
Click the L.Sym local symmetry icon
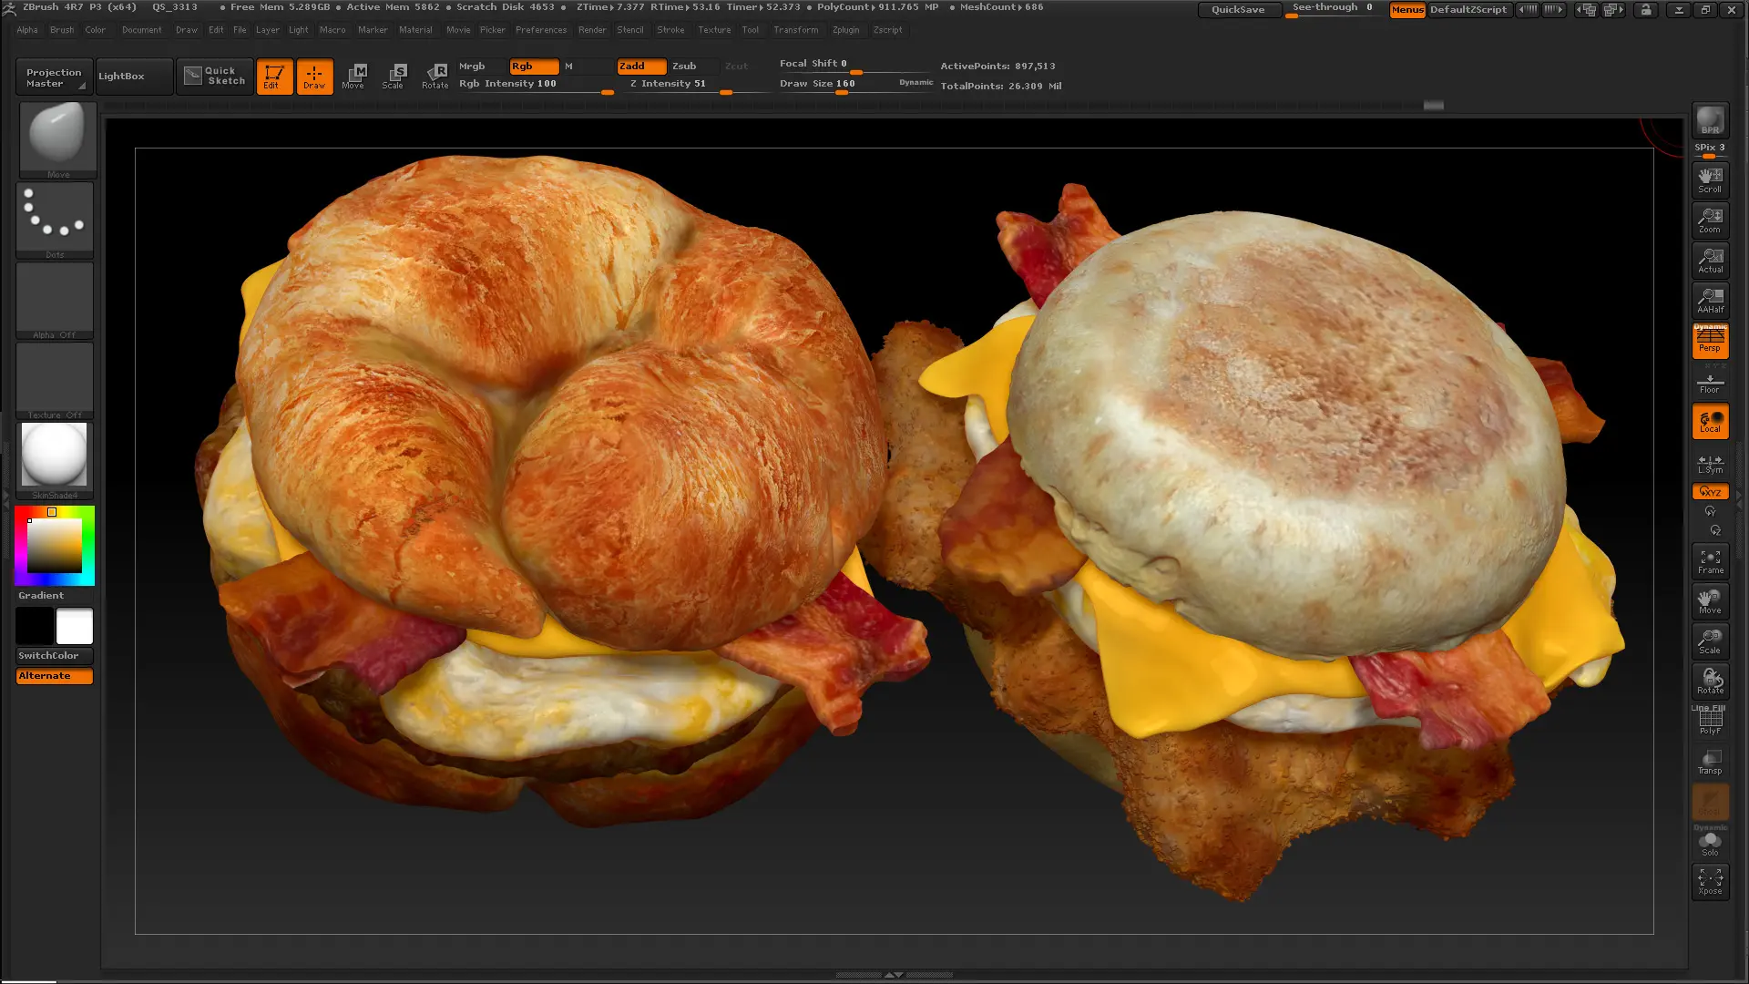tap(1710, 464)
